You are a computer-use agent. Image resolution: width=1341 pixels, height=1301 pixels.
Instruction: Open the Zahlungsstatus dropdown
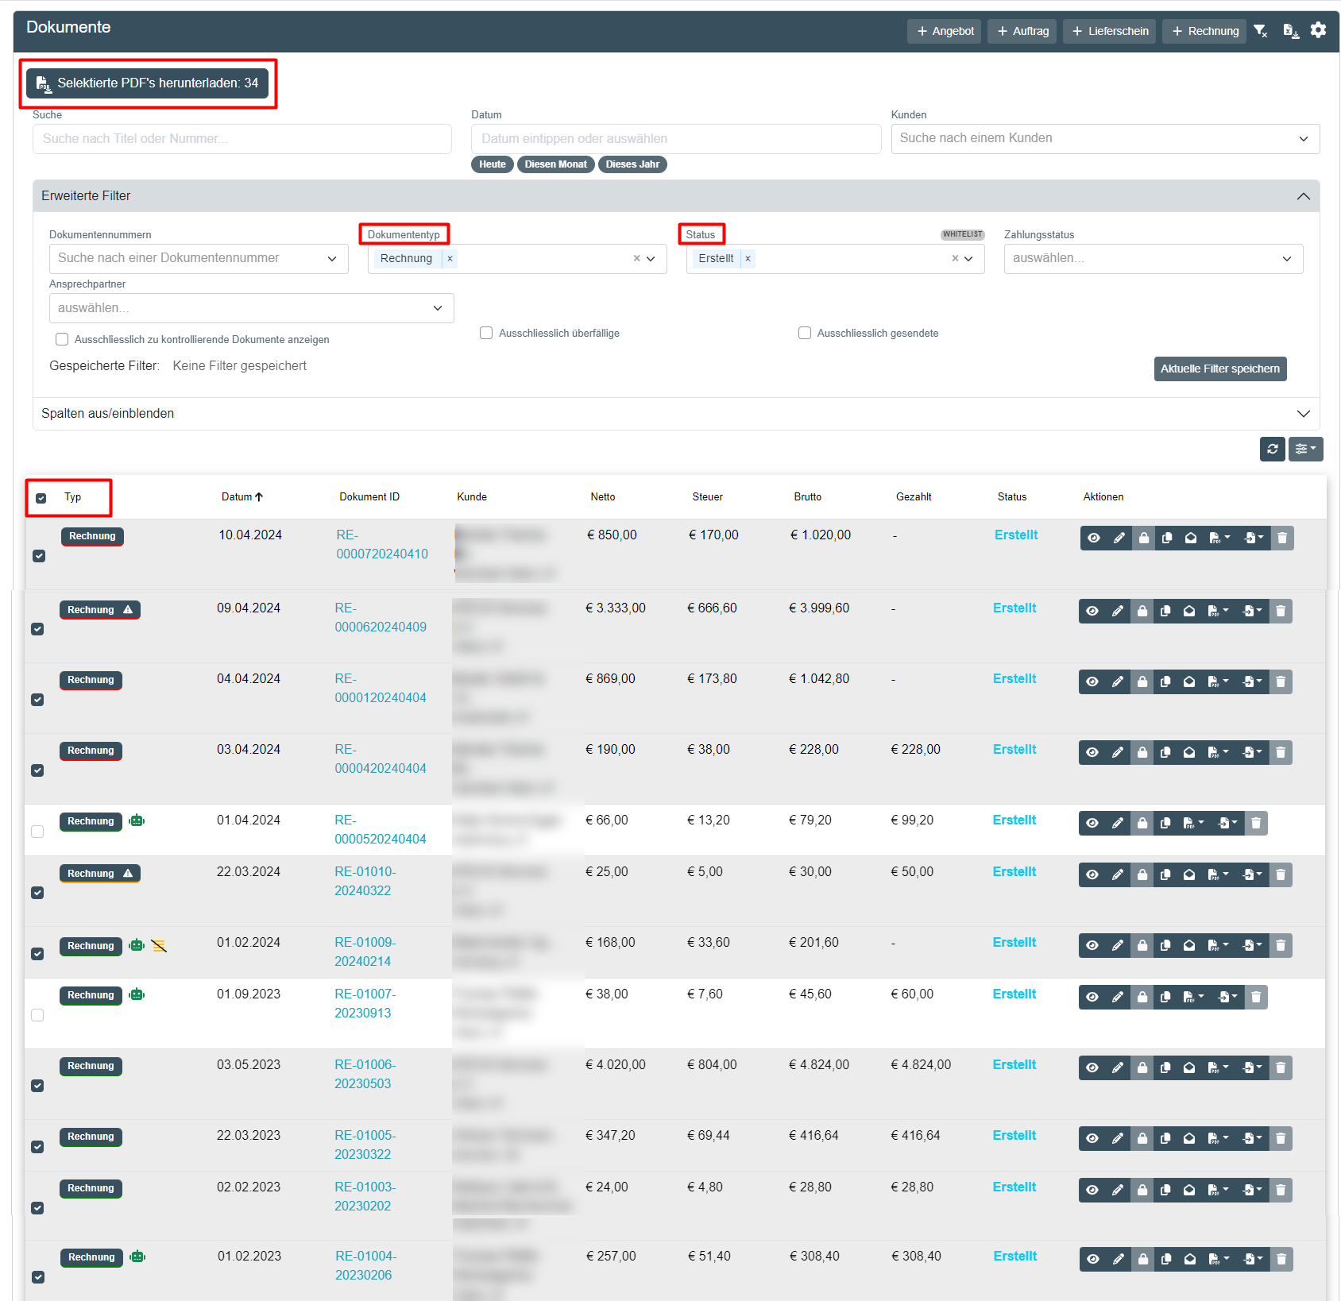(1153, 259)
